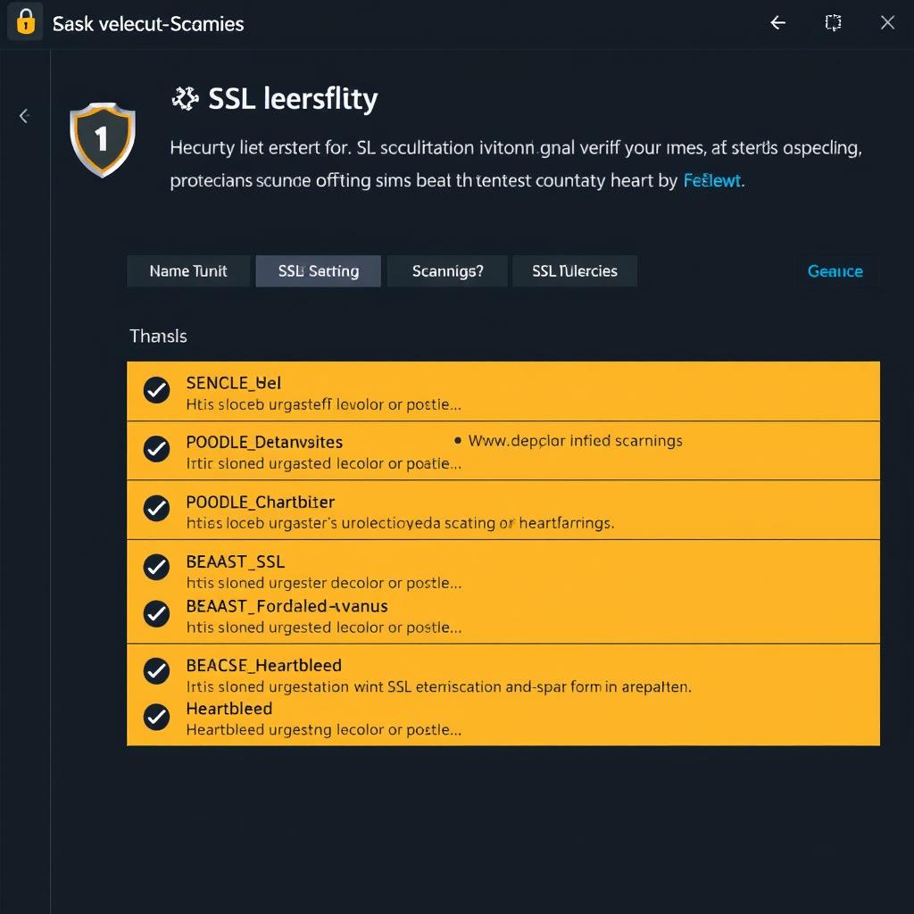Click the Sask velecut-Scamies window title
The height and width of the screenshot is (914, 914).
point(148,24)
